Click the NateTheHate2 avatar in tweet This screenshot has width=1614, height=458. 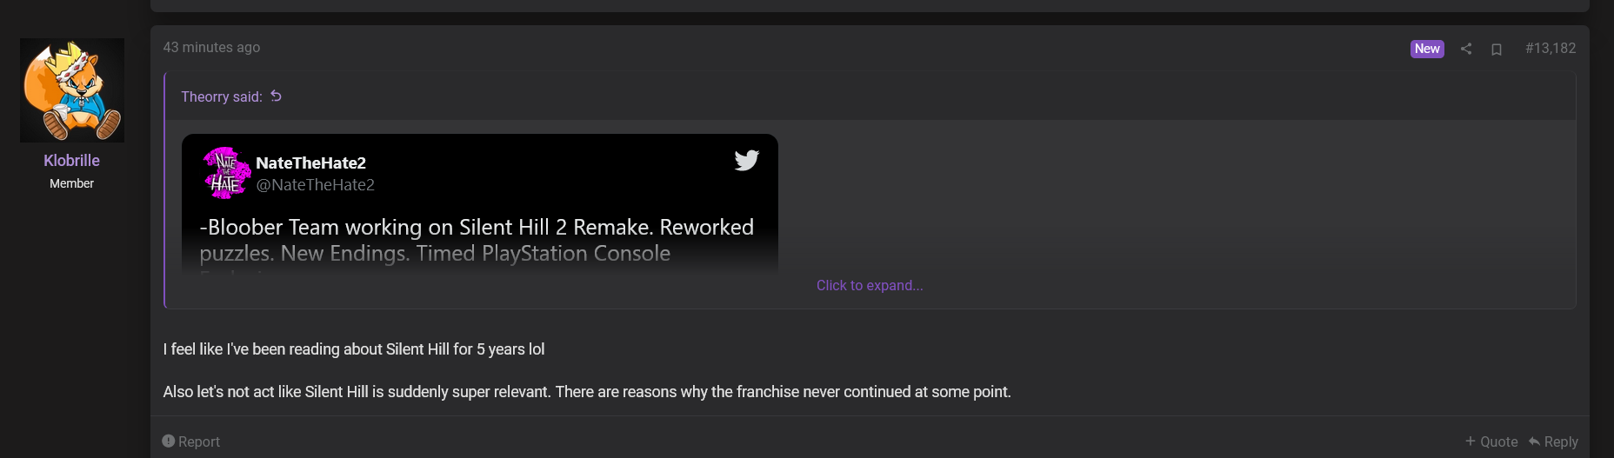226,172
